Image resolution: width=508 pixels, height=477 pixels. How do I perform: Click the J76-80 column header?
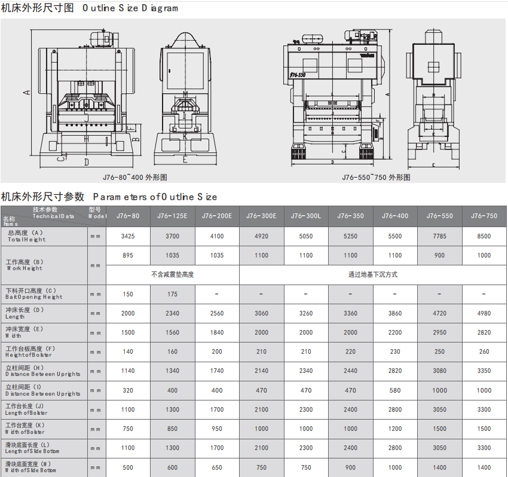click(x=128, y=216)
